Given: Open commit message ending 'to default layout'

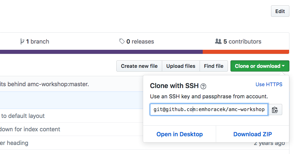Looking at the screenshot, I should point(22,116).
